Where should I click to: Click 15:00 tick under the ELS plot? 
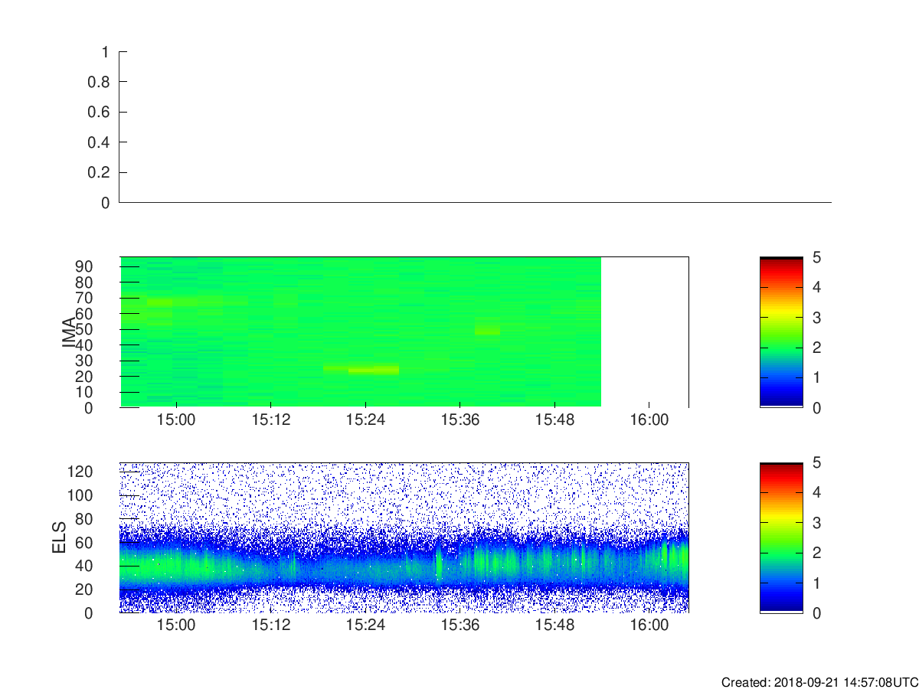pyautogui.click(x=176, y=625)
